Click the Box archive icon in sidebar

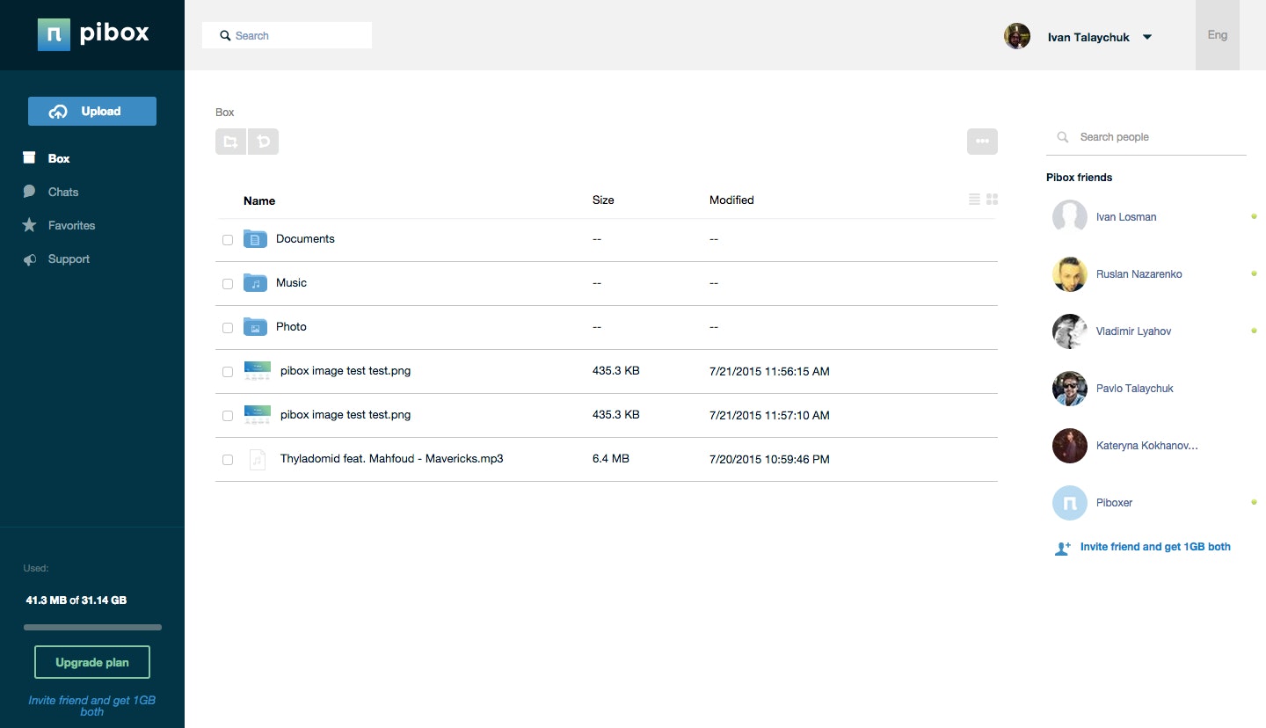(29, 158)
